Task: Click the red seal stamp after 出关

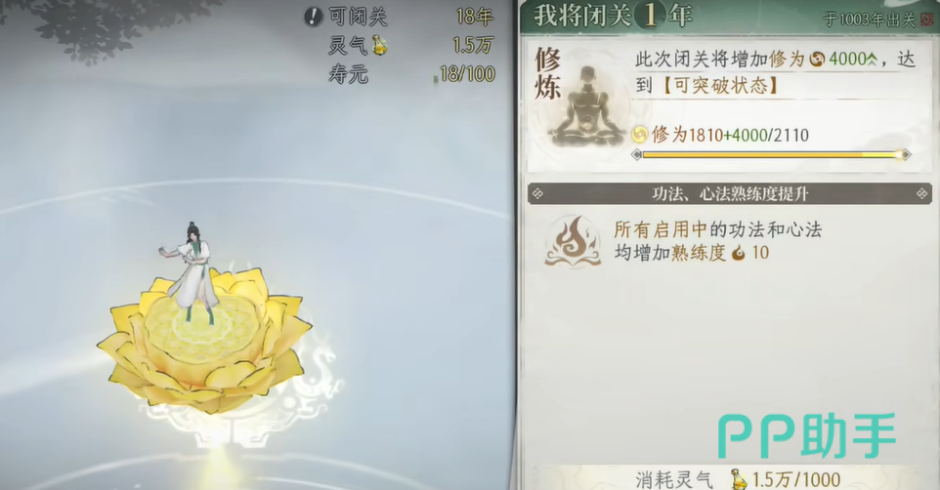Action: (x=927, y=20)
